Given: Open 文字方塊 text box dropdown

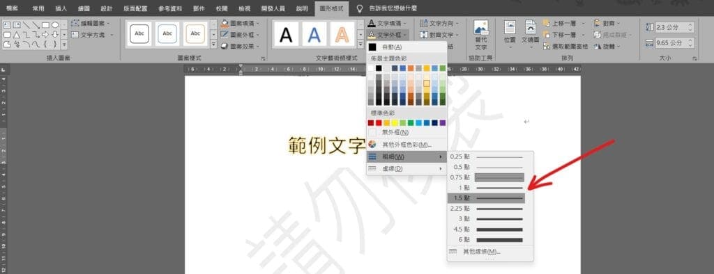Looking at the screenshot, I should (93, 35).
